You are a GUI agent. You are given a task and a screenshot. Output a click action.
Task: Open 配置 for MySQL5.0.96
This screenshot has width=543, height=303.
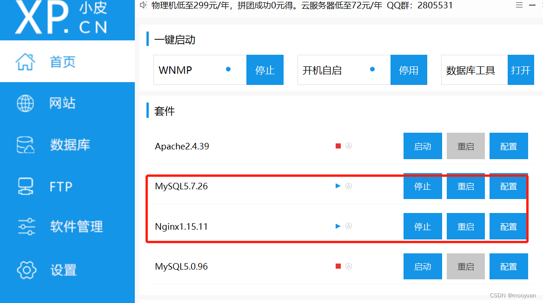click(509, 266)
